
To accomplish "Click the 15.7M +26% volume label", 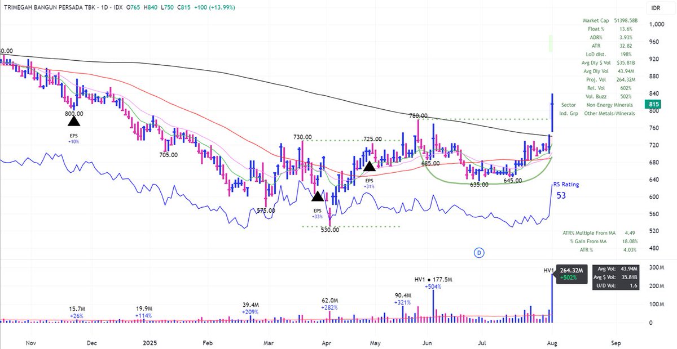I will (76, 312).
